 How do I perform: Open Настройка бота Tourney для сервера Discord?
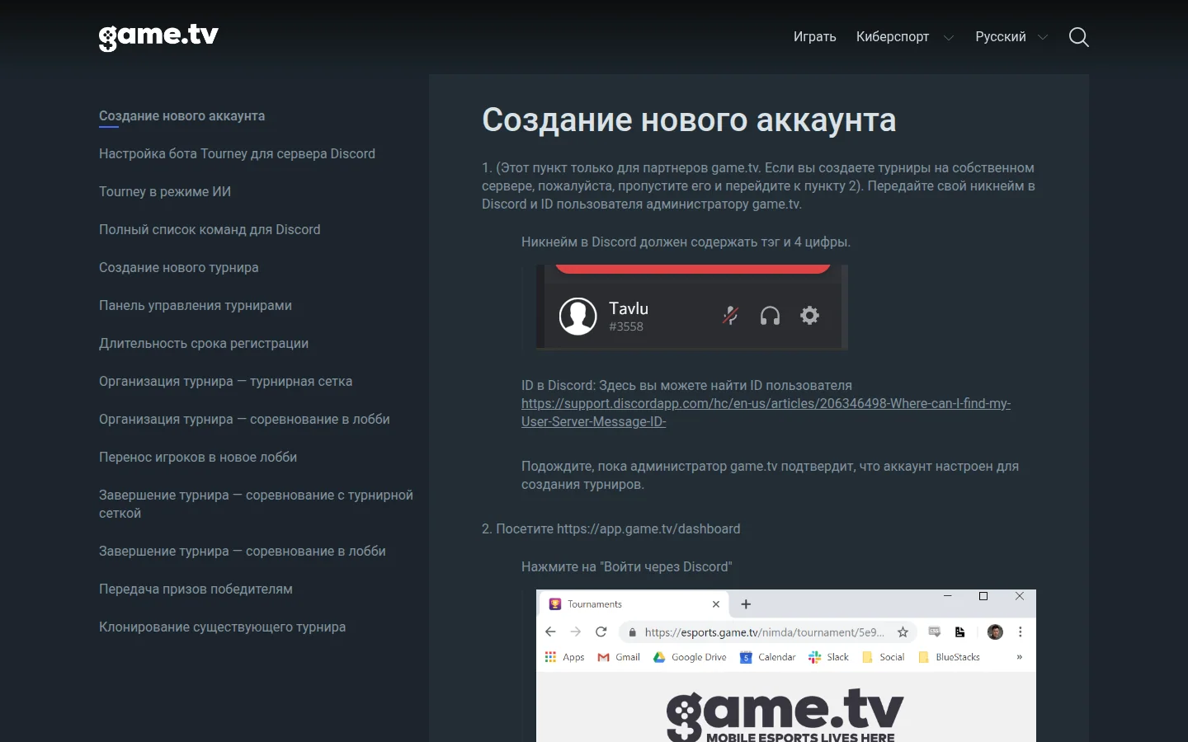pyautogui.click(x=237, y=154)
